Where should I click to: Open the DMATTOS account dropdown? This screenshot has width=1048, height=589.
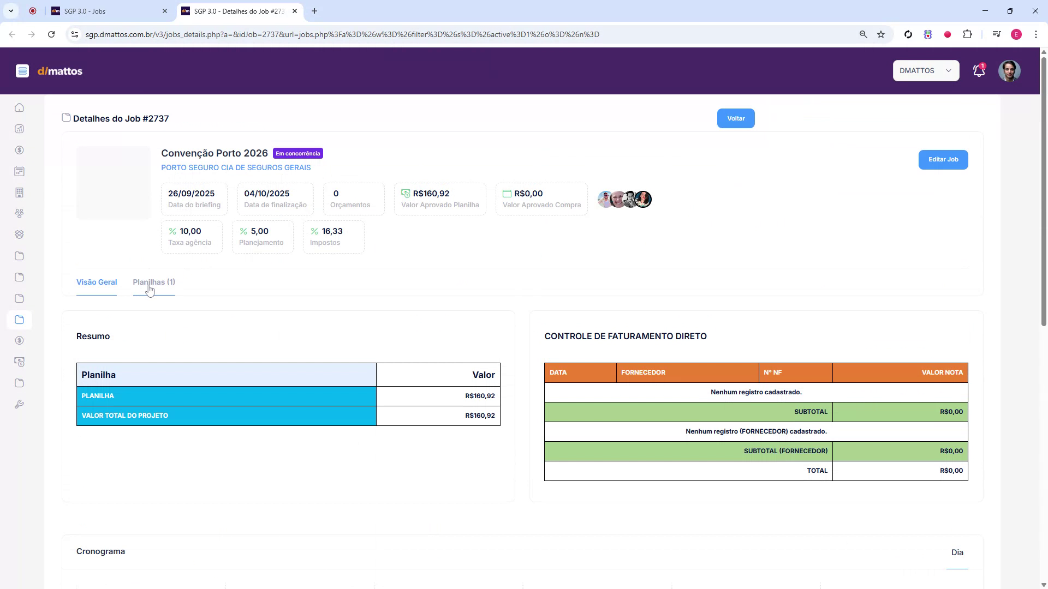click(x=926, y=70)
